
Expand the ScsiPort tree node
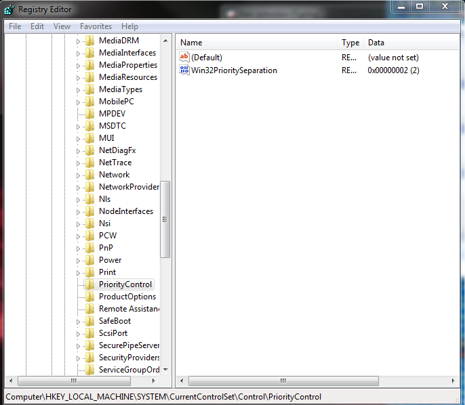coord(78,334)
